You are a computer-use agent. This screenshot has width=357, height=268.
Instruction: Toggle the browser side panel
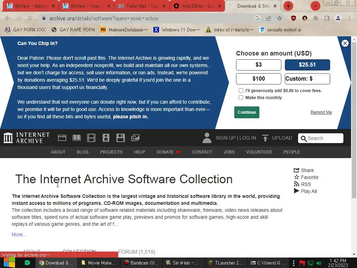(x=327, y=18)
